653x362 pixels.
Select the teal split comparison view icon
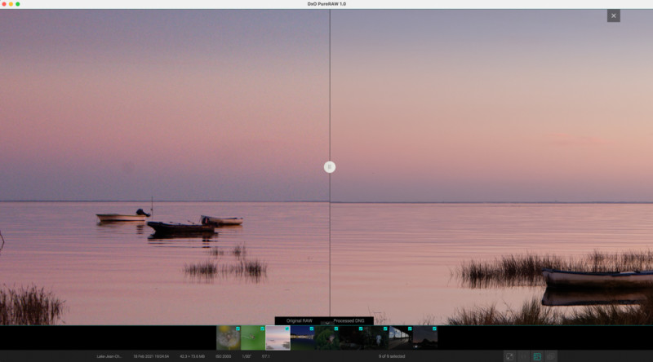(537, 356)
